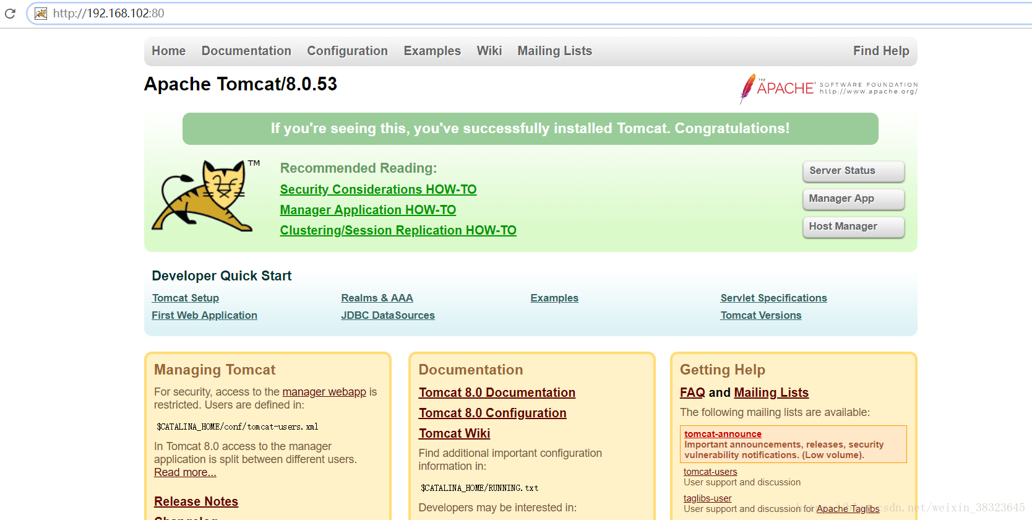Click the Apache Software Foundation logo
Screen dimensions: 1032x520
(x=828, y=89)
